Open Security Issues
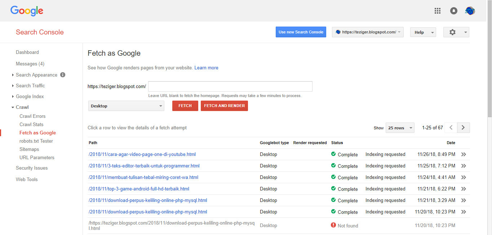Screen dimensions: 492x235 point(32,168)
